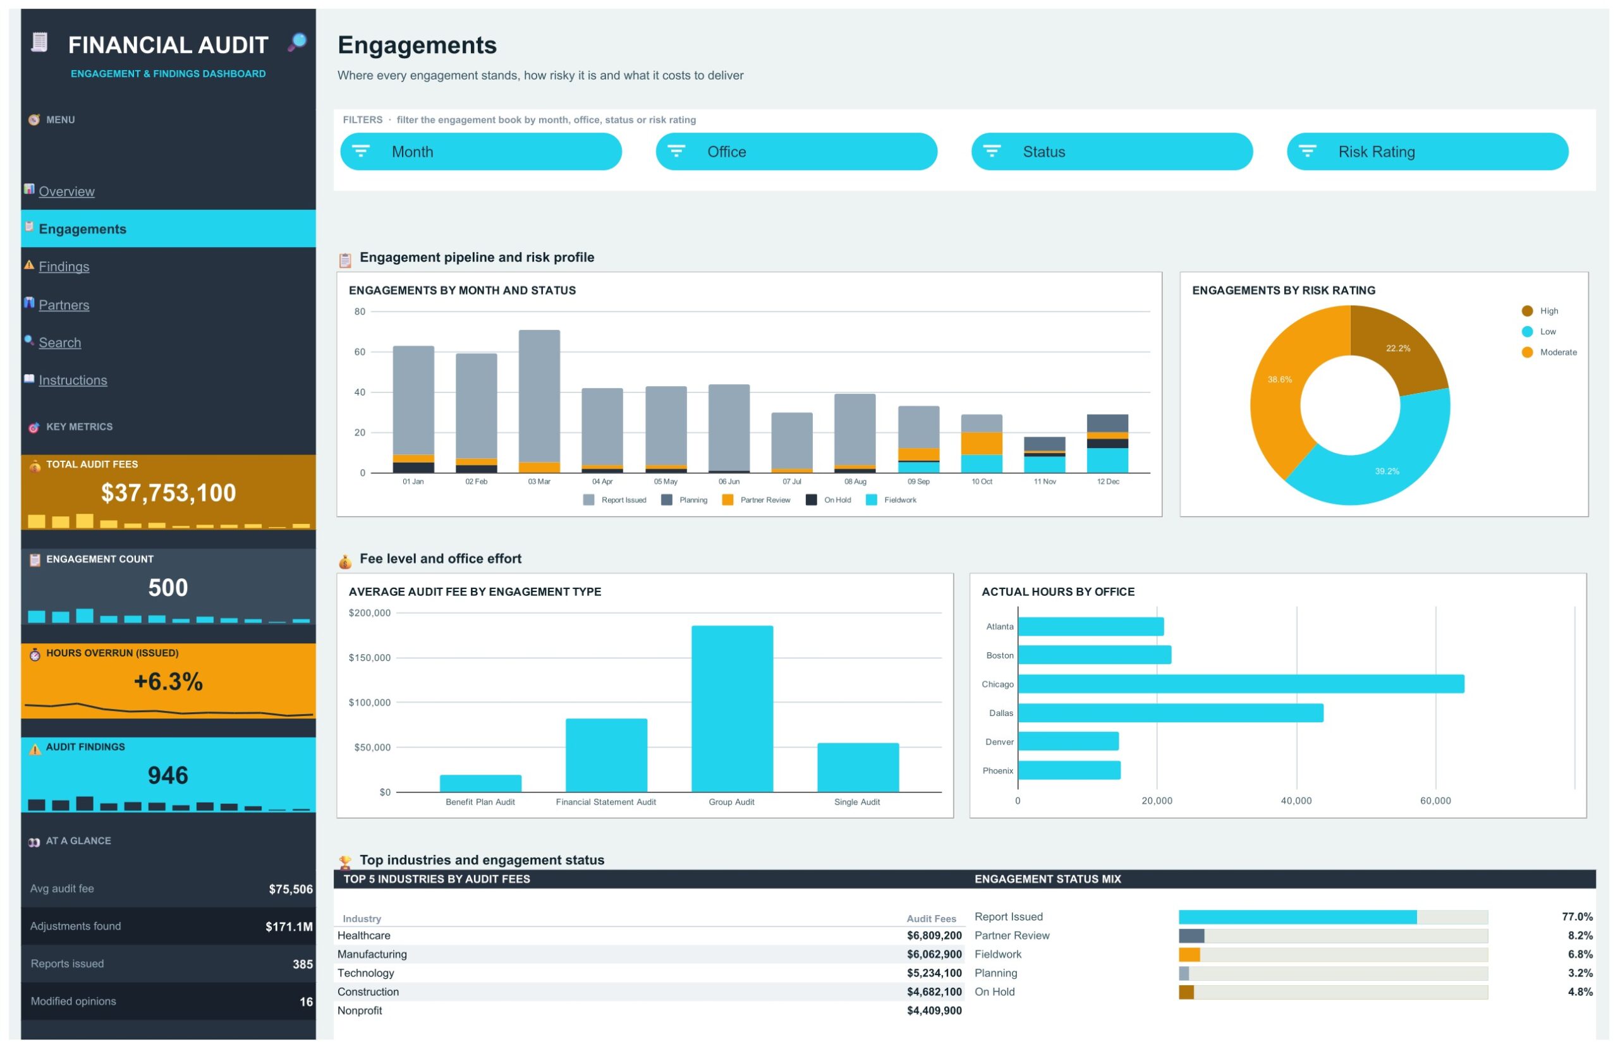This screenshot has height=1049, width=1618.
Task: Click the clipboard icon on Engagement Count card
Action: (35, 560)
